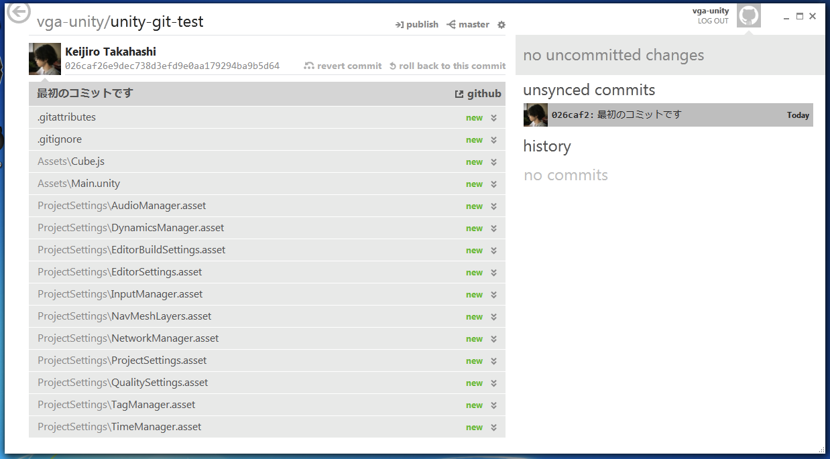This screenshot has width=830, height=459.
Task: Revert the selected commit
Action: point(343,66)
